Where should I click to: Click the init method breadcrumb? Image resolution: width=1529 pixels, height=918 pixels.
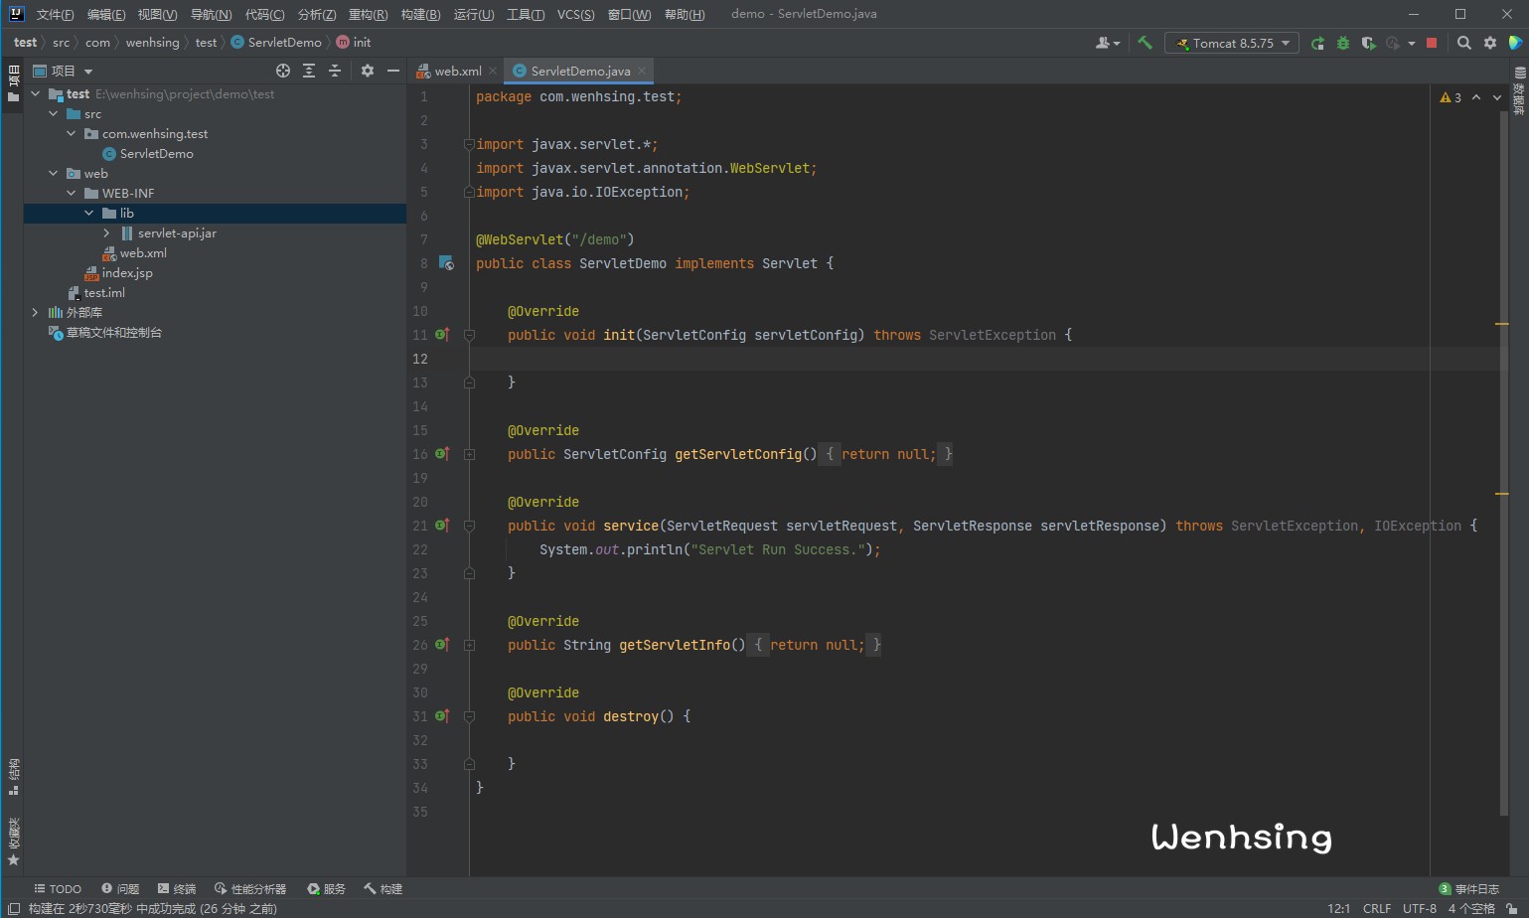(354, 43)
